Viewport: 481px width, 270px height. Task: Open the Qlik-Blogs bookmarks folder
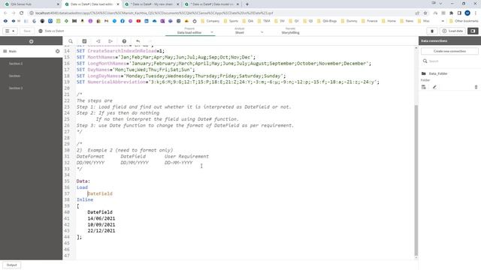[327, 21]
